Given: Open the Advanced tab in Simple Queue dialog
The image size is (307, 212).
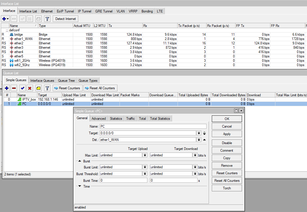Looking at the screenshot, I should coord(99,119).
